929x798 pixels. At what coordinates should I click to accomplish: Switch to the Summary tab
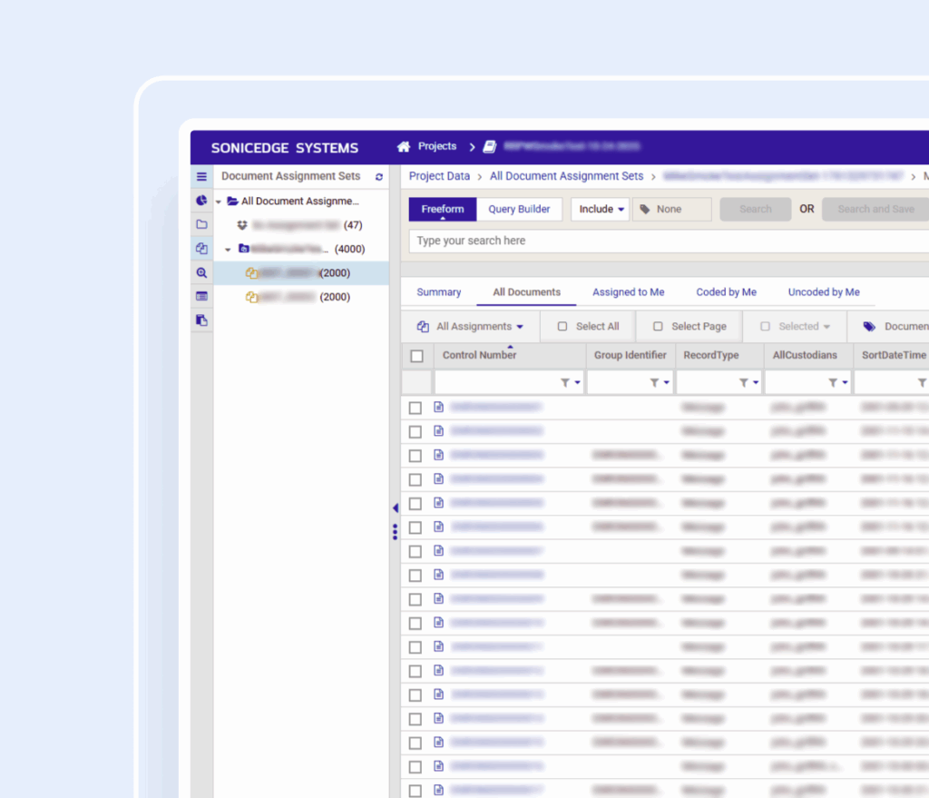point(439,291)
